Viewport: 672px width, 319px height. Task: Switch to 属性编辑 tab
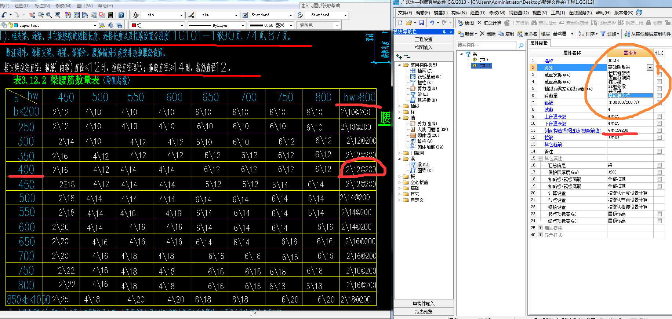coord(539,43)
